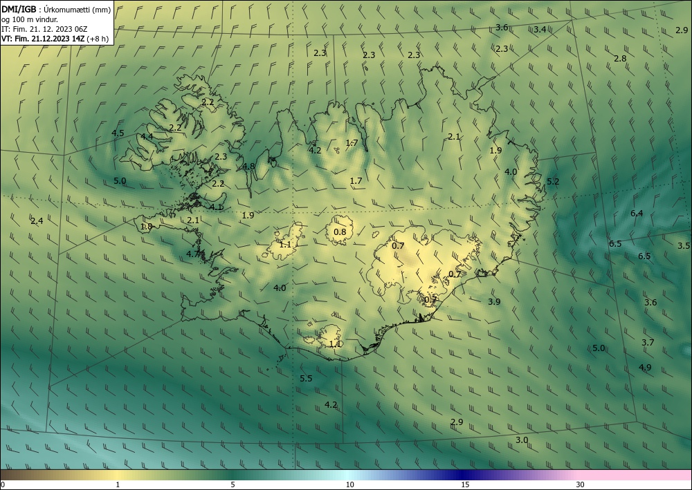Click the 'og 100 m vindur.' legend line
This screenshot has height=490, width=692.
pyautogui.click(x=30, y=19)
